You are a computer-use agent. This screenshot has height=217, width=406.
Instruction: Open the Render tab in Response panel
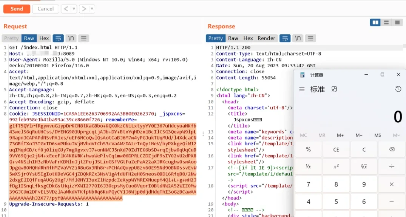pos(266,38)
